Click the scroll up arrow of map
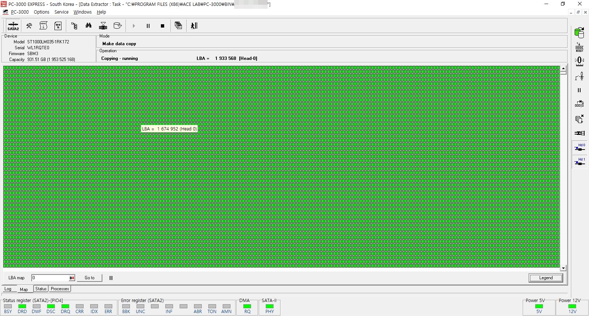 [563, 69]
